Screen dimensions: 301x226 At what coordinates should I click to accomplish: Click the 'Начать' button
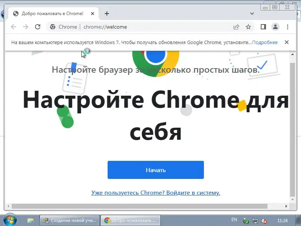[x=156, y=170]
